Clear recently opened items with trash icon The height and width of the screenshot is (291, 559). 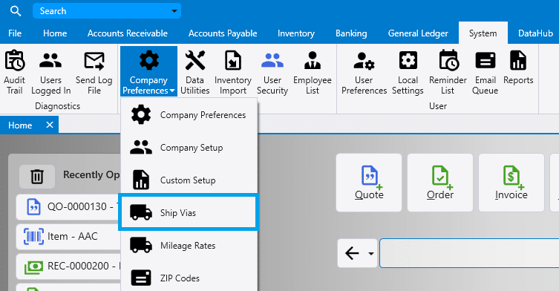tap(37, 176)
